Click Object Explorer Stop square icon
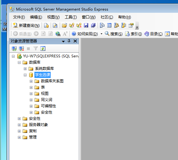178x160 pixels. pyautogui.click(x=28, y=49)
